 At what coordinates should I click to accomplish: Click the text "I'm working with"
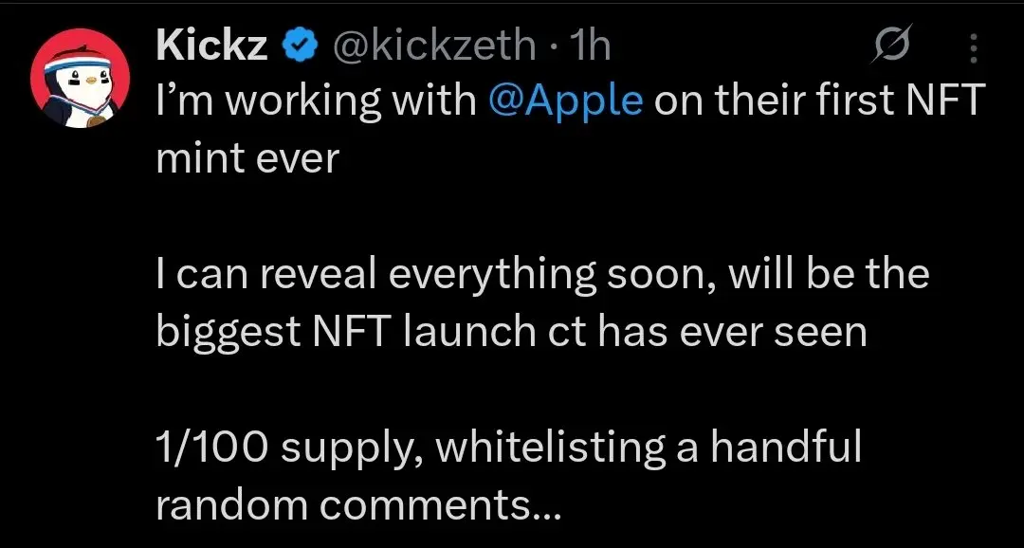coord(316,101)
